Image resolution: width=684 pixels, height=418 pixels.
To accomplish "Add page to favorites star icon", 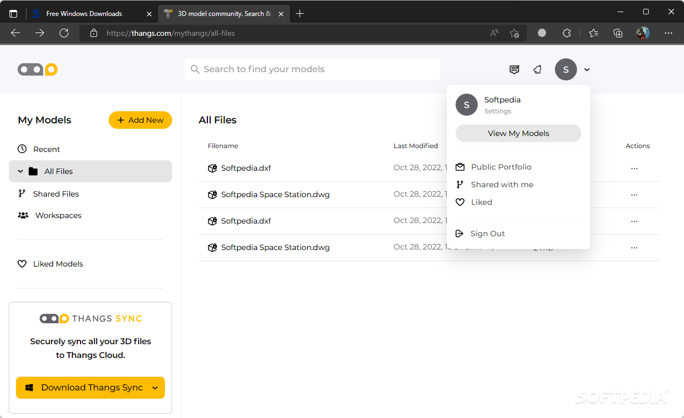I will [x=514, y=33].
